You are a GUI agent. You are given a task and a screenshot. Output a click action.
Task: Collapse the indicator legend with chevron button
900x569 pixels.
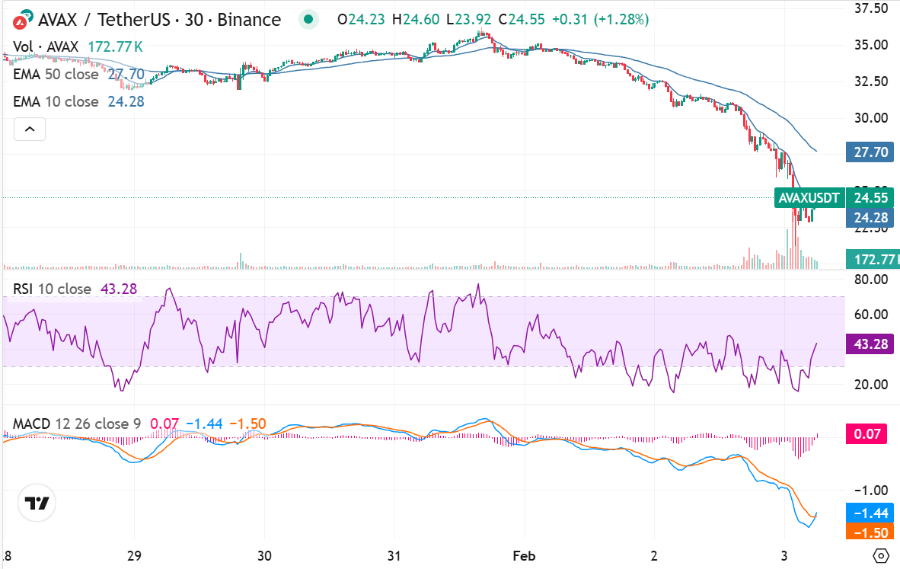(30, 129)
